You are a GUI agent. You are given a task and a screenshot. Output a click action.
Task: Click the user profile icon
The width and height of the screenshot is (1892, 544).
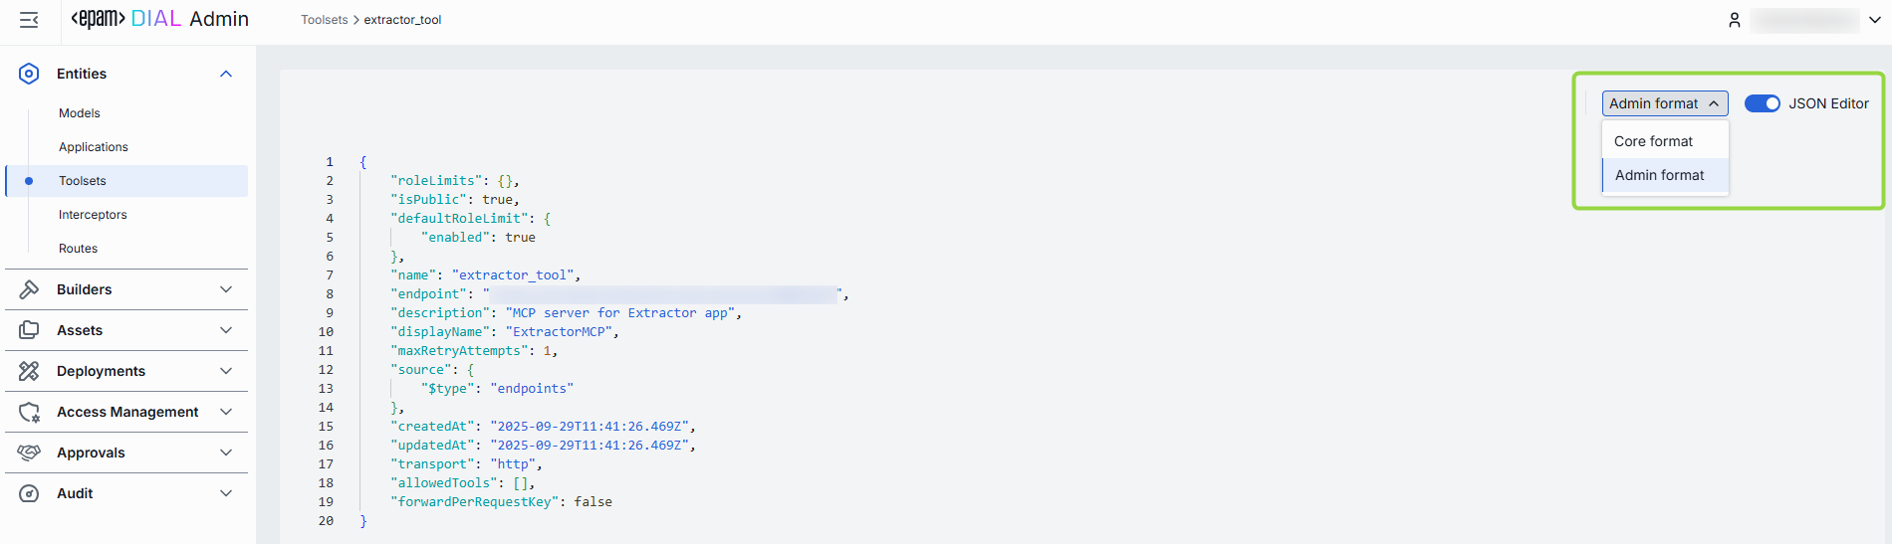(x=1735, y=20)
